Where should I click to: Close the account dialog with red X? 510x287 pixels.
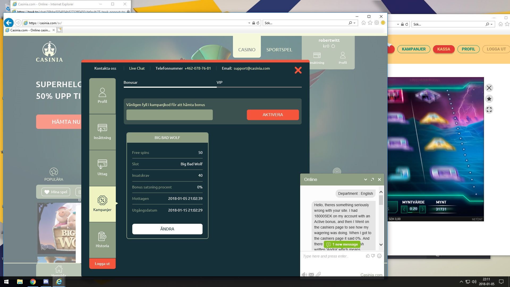pos(298,70)
